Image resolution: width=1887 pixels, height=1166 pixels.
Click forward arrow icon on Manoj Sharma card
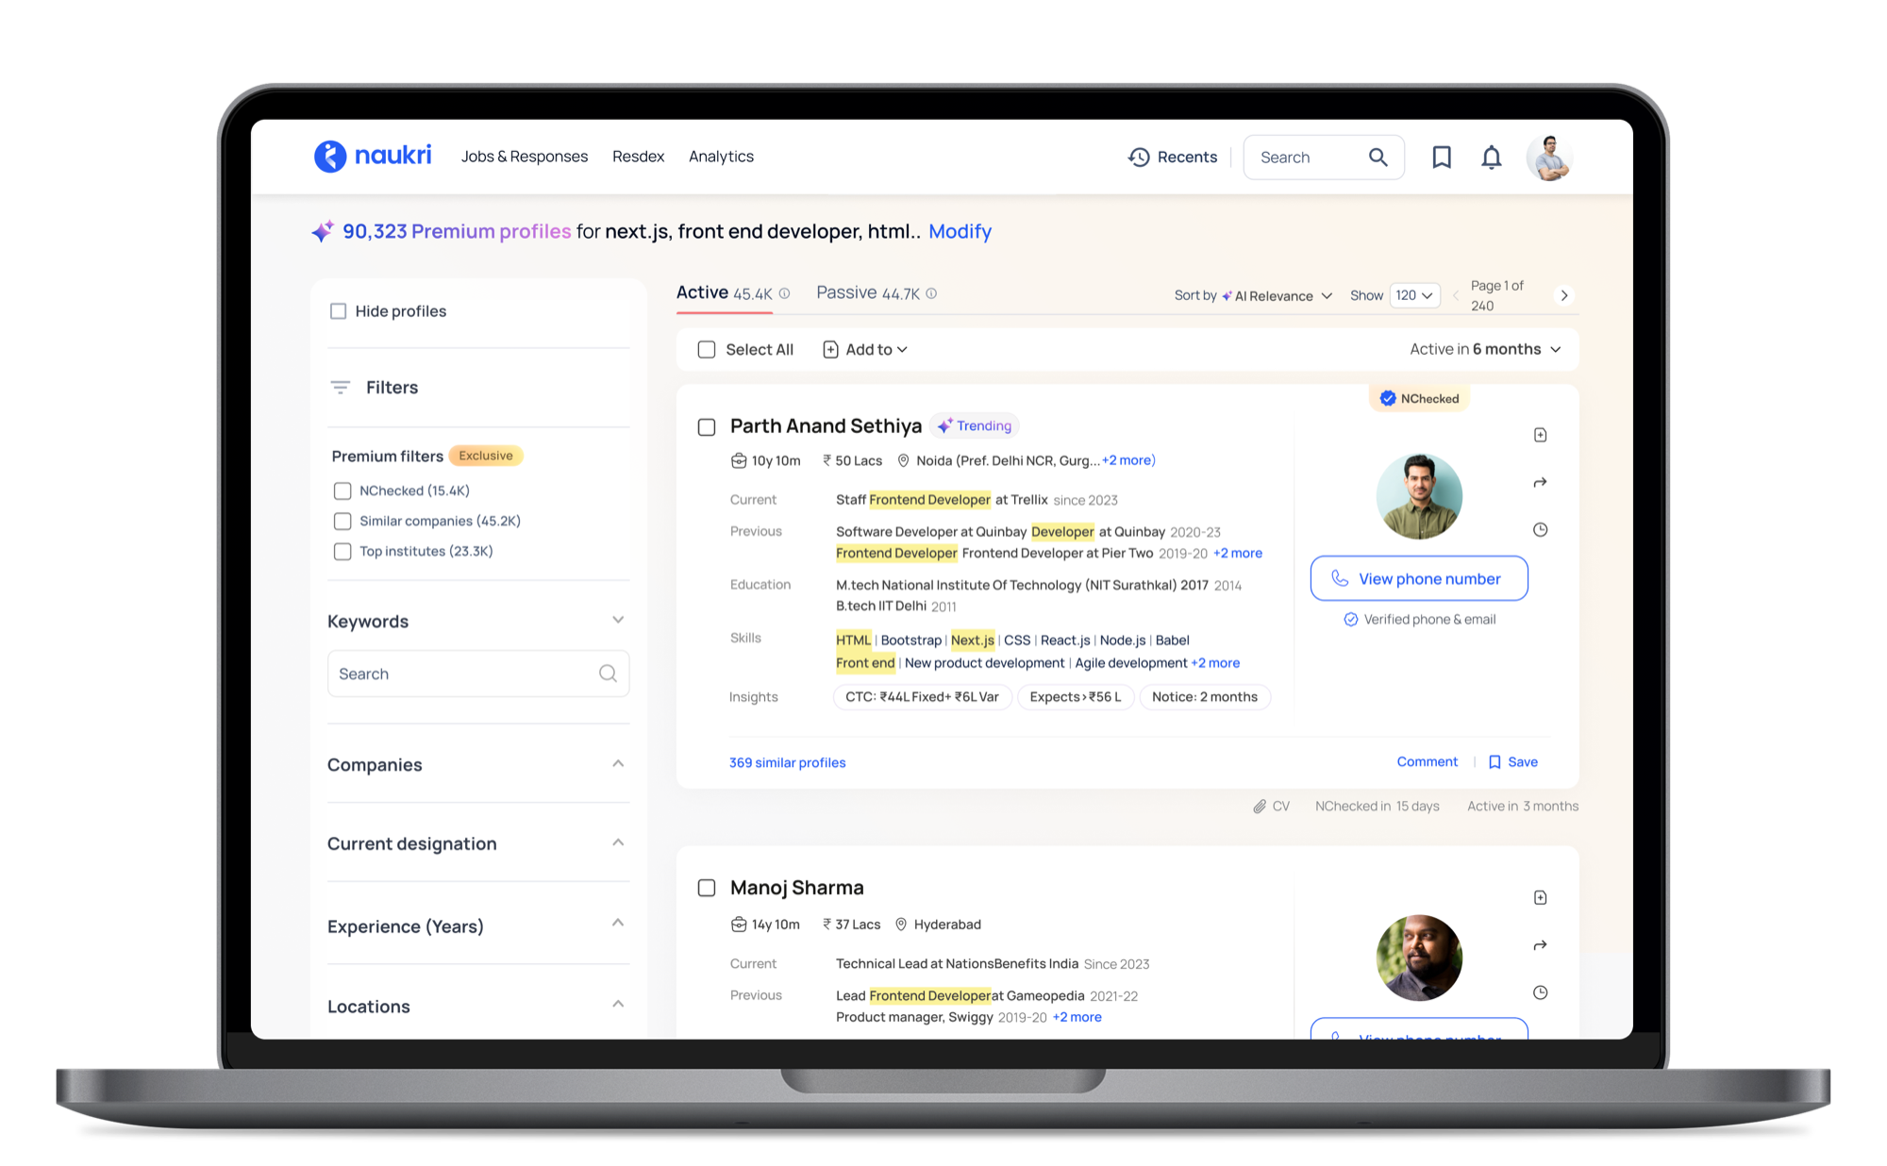click(1540, 944)
